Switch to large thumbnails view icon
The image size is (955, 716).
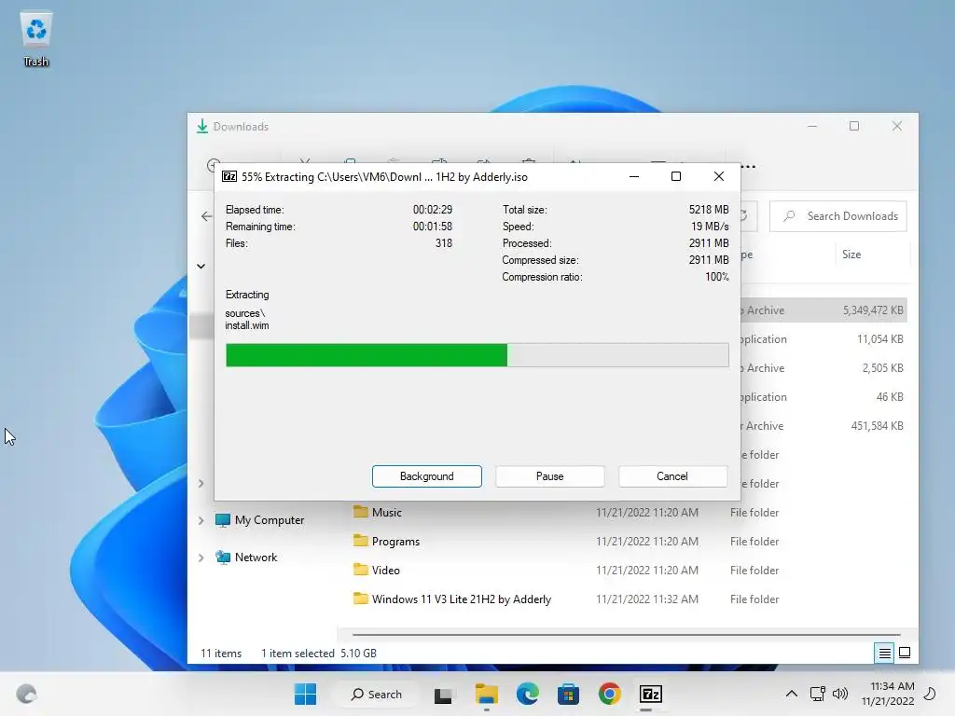(905, 653)
